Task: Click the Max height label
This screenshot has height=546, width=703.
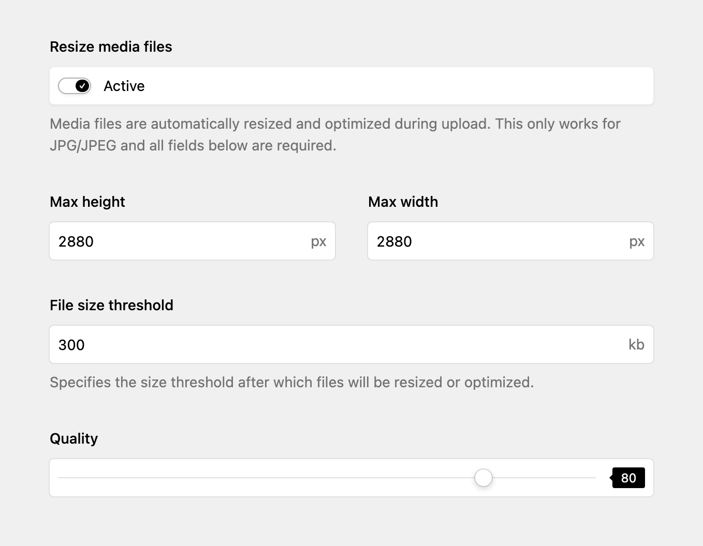Action: [x=87, y=202]
